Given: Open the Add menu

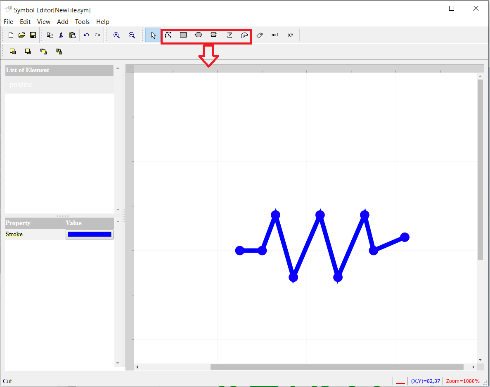Looking at the screenshot, I should point(62,22).
